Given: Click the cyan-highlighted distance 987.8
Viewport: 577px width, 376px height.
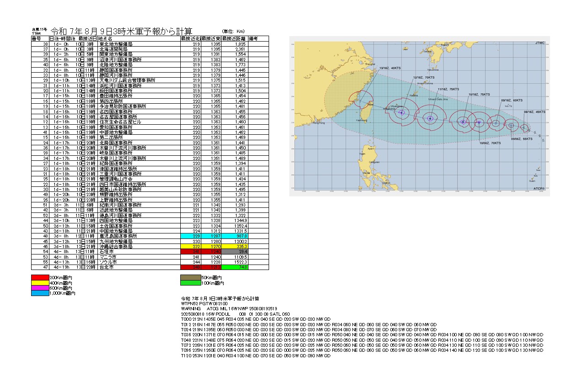Looking at the screenshot, I should (235, 236).
